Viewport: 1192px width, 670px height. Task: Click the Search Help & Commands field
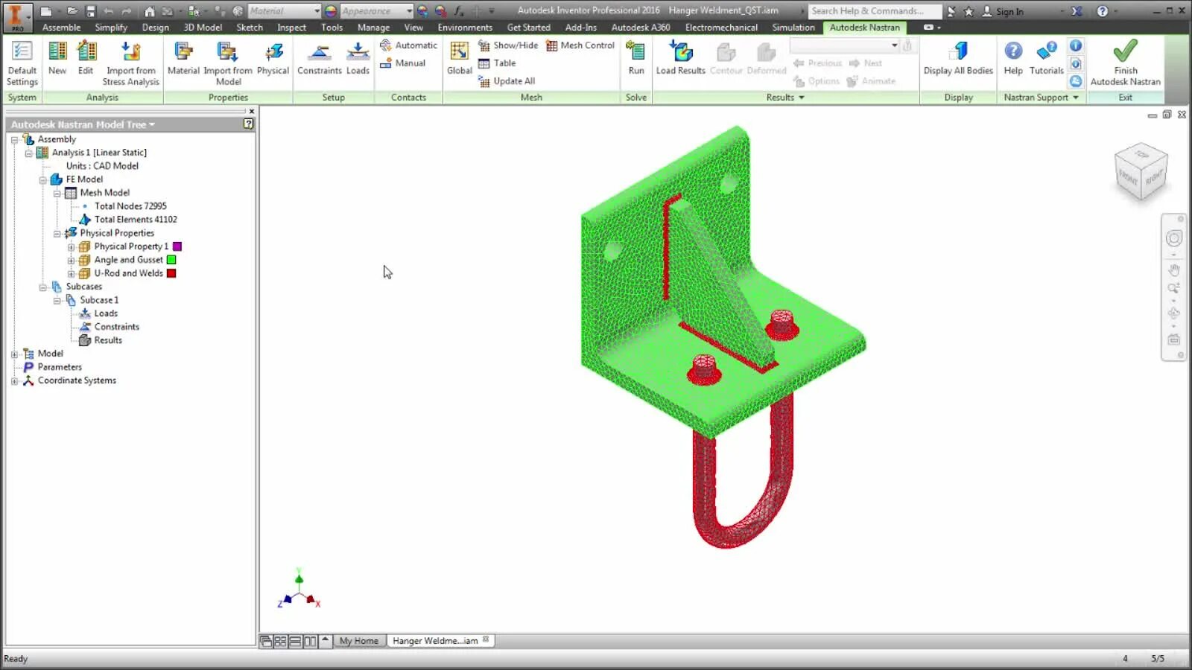pyautogui.click(x=875, y=11)
